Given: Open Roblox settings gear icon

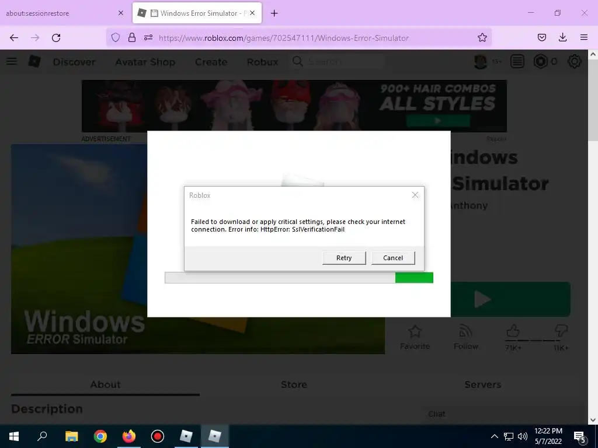Looking at the screenshot, I should [x=575, y=61].
